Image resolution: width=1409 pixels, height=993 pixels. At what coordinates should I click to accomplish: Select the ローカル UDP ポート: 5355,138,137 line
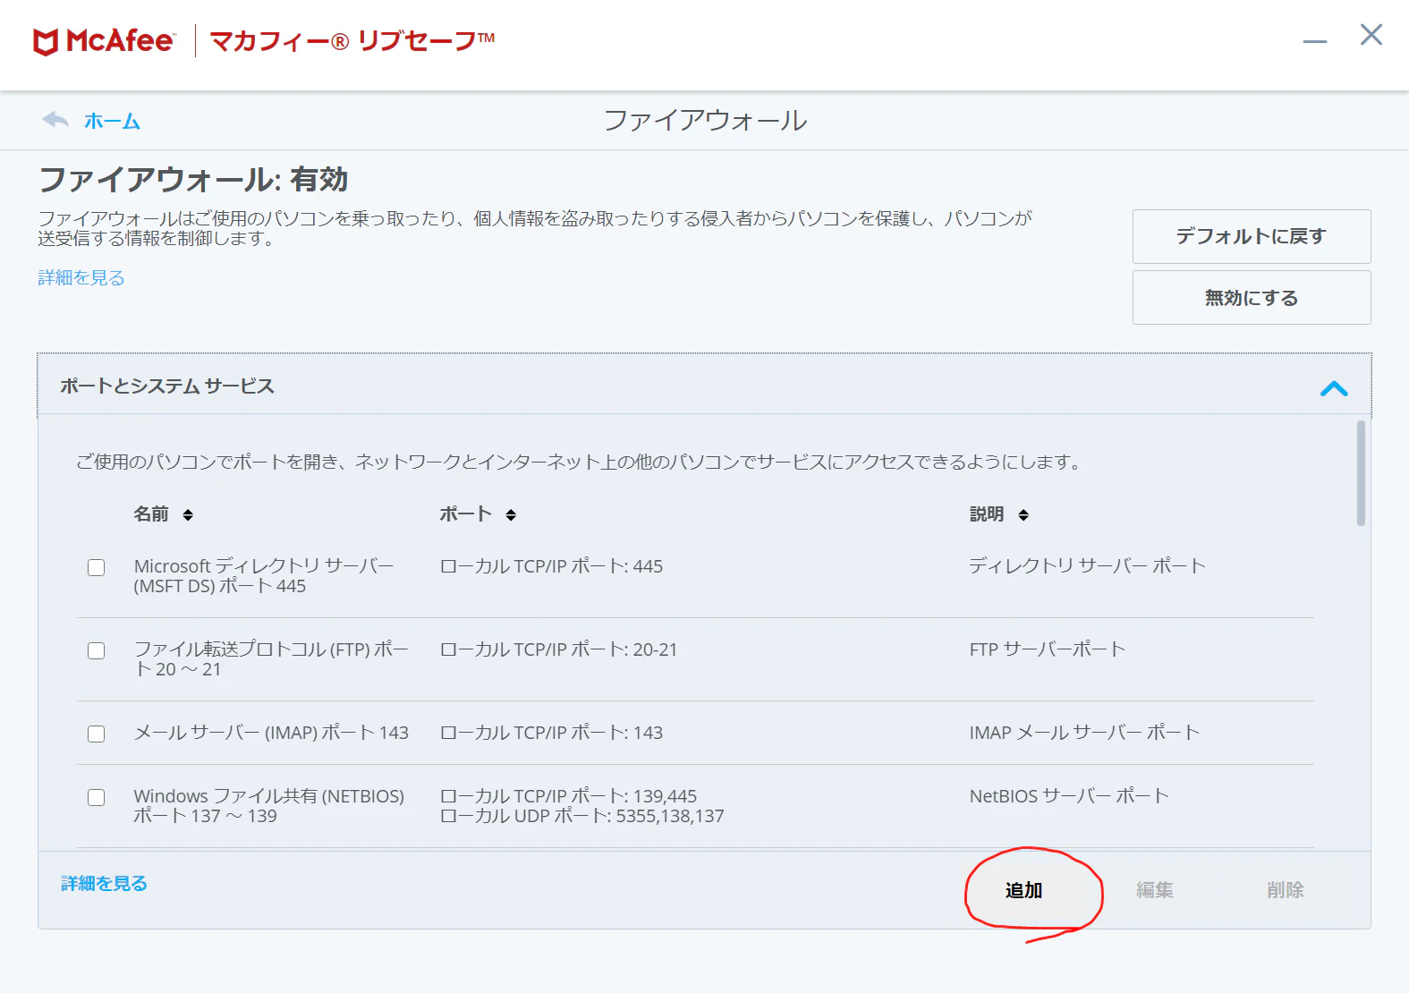click(x=581, y=816)
